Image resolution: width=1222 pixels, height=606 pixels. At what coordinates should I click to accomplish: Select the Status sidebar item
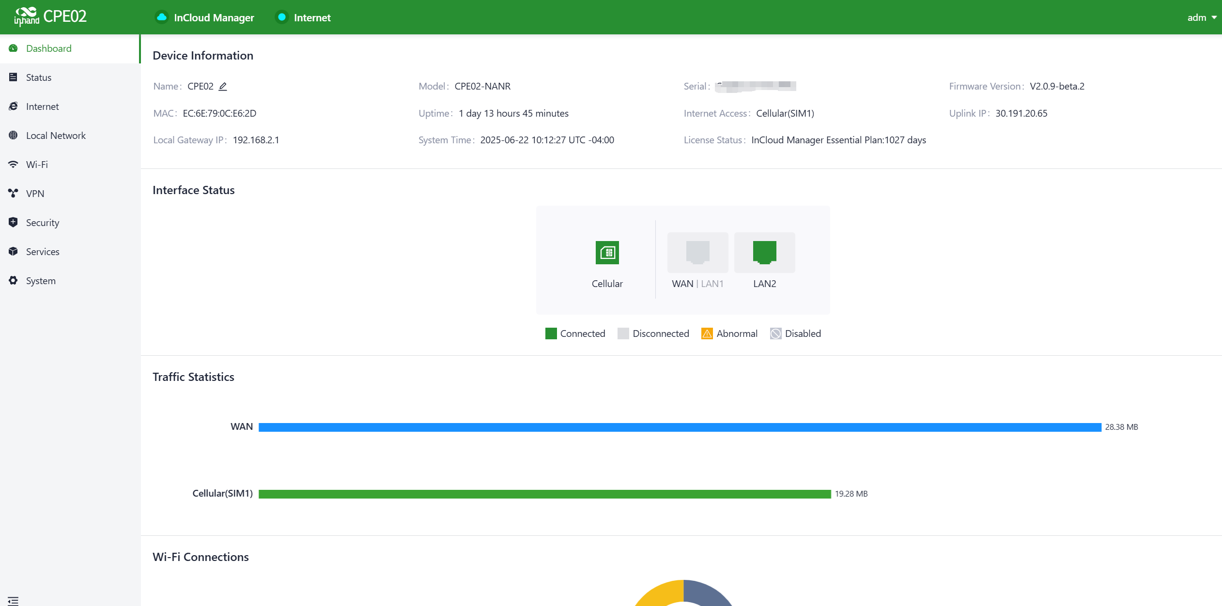(39, 77)
